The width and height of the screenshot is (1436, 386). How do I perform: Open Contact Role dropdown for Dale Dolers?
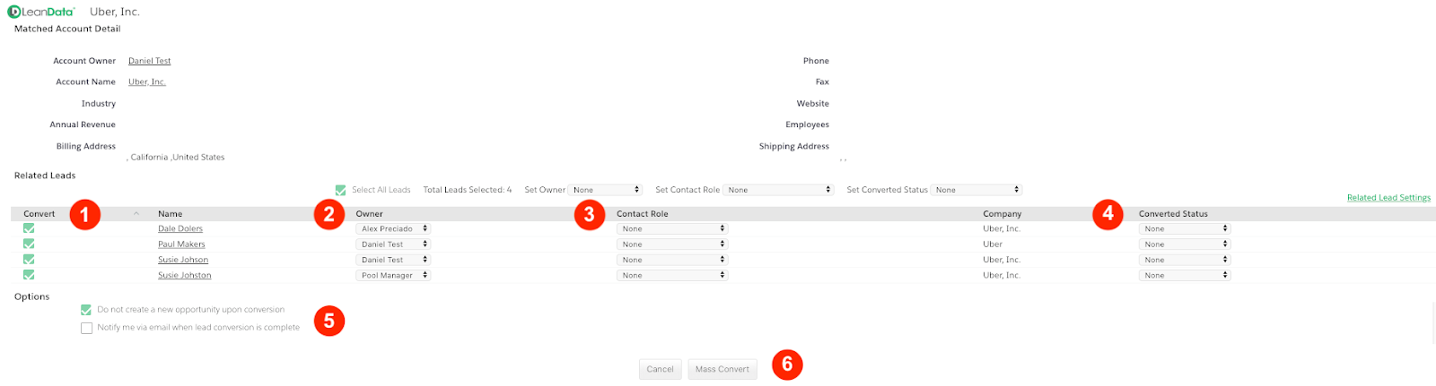coord(672,228)
